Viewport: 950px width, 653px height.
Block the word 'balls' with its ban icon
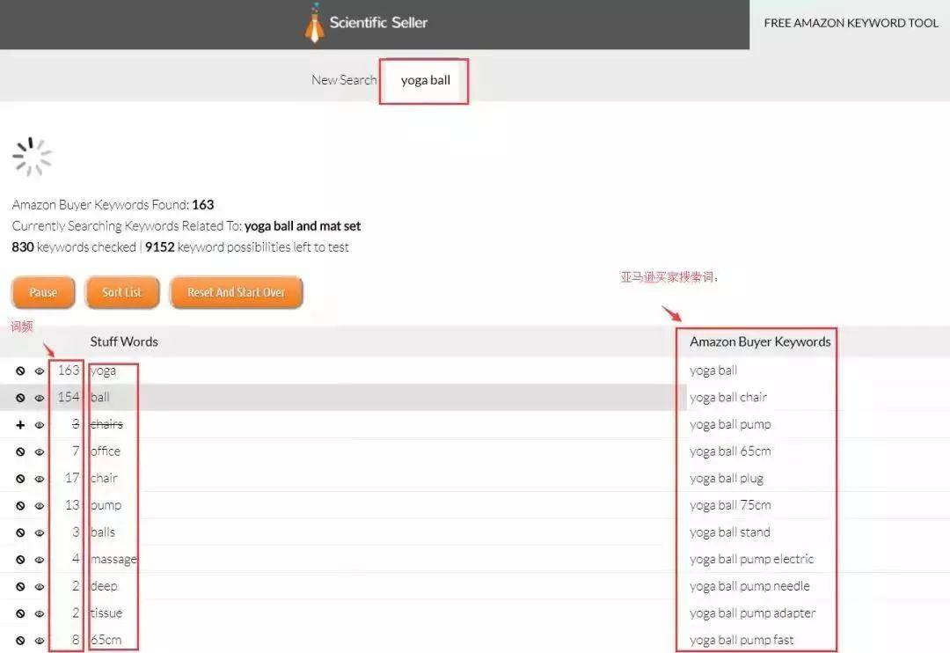pyautogui.click(x=20, y=533)
